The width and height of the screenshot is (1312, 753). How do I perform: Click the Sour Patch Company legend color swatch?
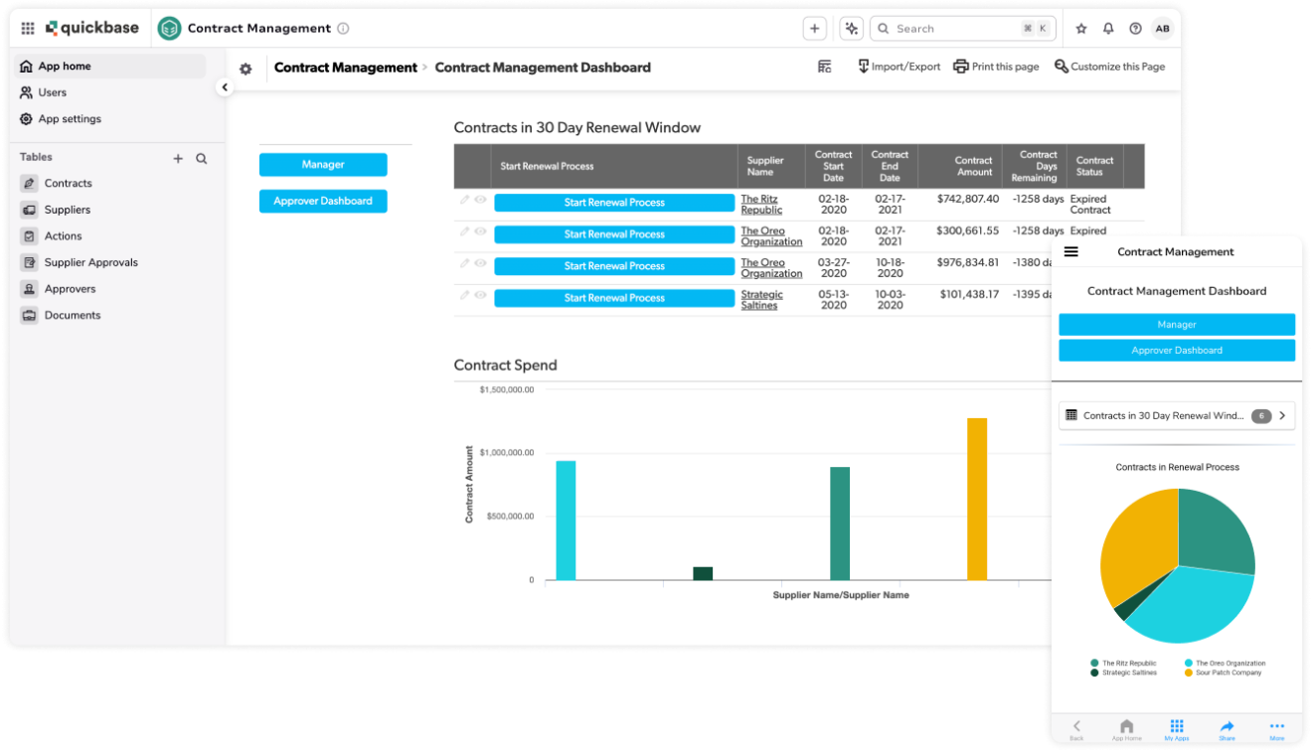[x=1188, y=672]
